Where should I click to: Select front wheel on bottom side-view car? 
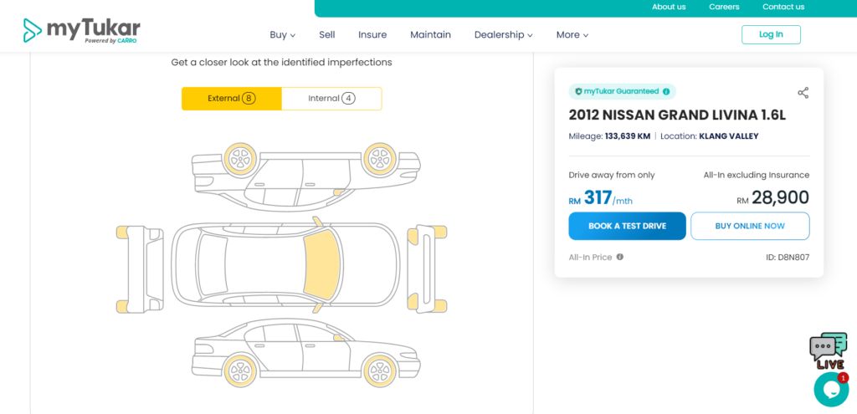(379, 367)
